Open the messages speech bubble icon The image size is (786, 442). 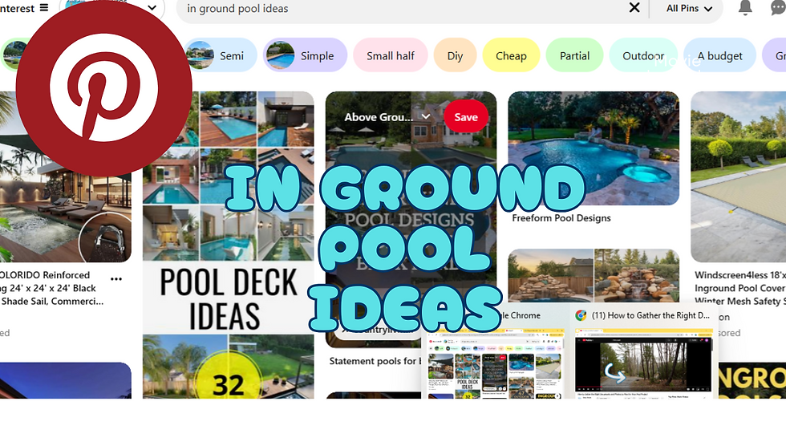pyautogui.click(x=777, y=8)
